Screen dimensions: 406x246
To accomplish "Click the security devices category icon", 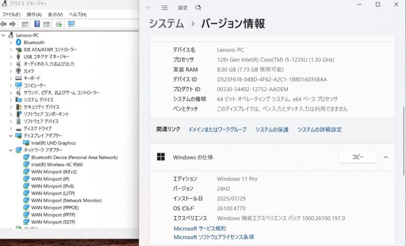I will [19, 107].
